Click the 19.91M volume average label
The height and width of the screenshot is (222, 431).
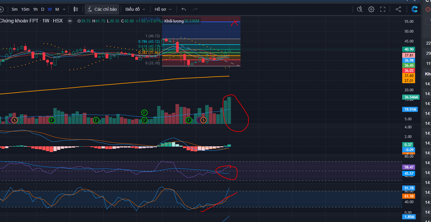[x=410, y=110]
